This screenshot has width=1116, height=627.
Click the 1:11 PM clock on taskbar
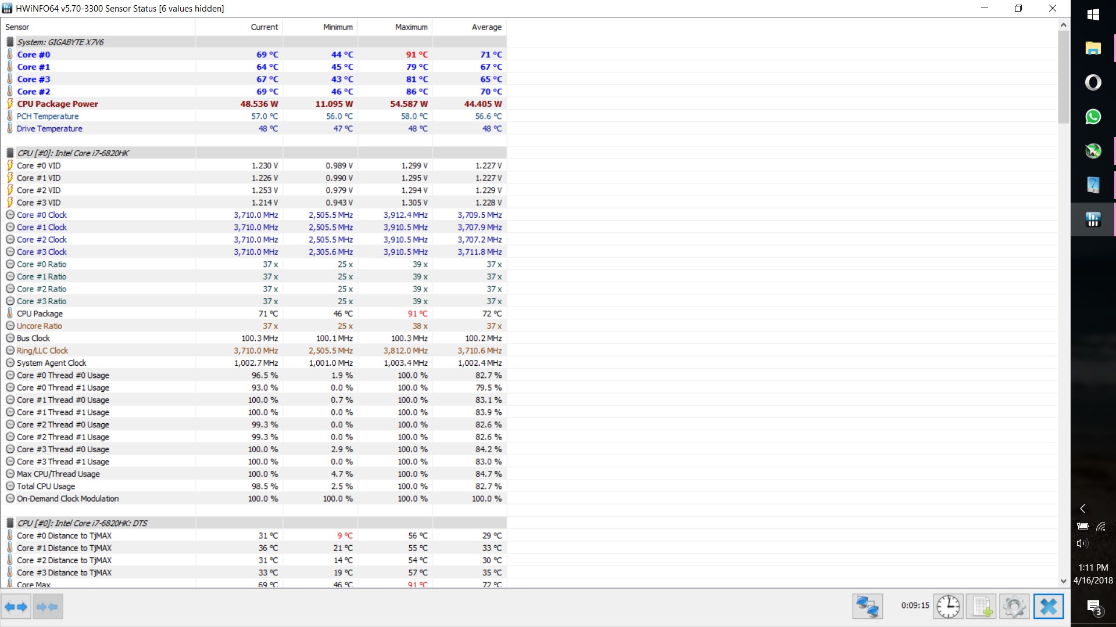1093,567
